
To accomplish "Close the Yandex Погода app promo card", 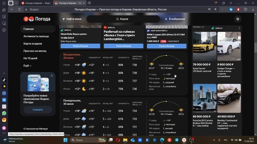I will 52,76.
